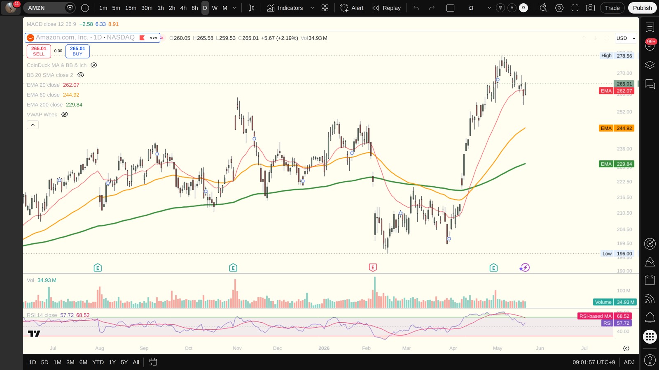Collapse the indicator legend chevron

(x=33, y=125)
